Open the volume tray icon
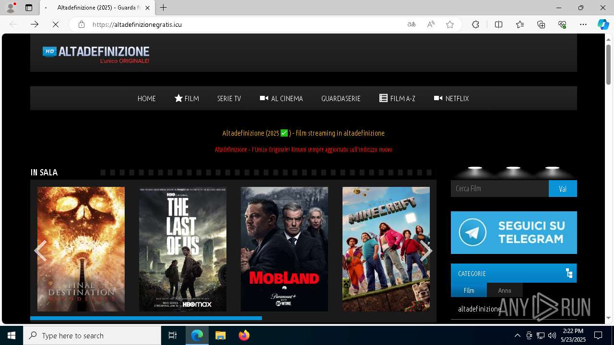The height and width of the screenshot is (345, 614). 552,335
